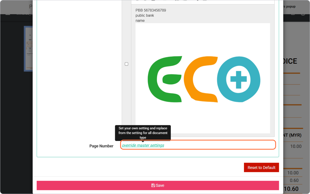
Task: Click the floppy disk icon on Save
Action: tap(153, 185)
